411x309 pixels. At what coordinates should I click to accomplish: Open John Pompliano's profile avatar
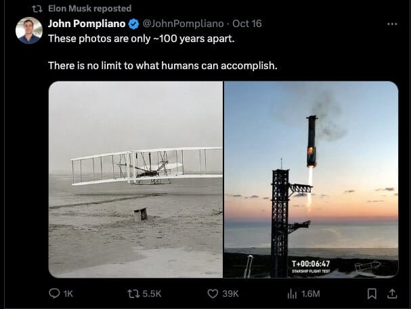(x=30, y=30)
